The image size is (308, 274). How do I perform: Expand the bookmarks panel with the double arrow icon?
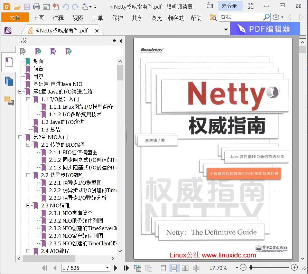(x=114, y=41)
